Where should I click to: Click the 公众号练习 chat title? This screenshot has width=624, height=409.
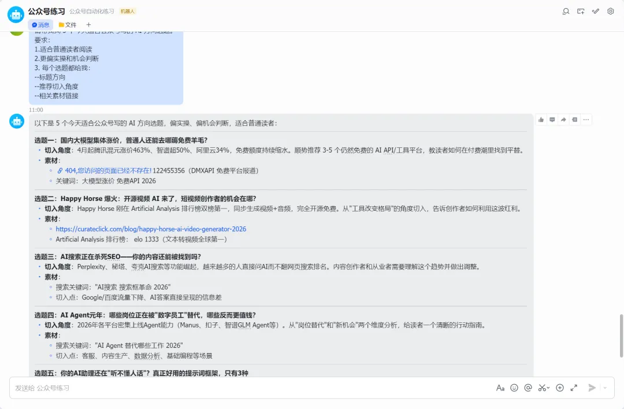click(x=46, y=12)
